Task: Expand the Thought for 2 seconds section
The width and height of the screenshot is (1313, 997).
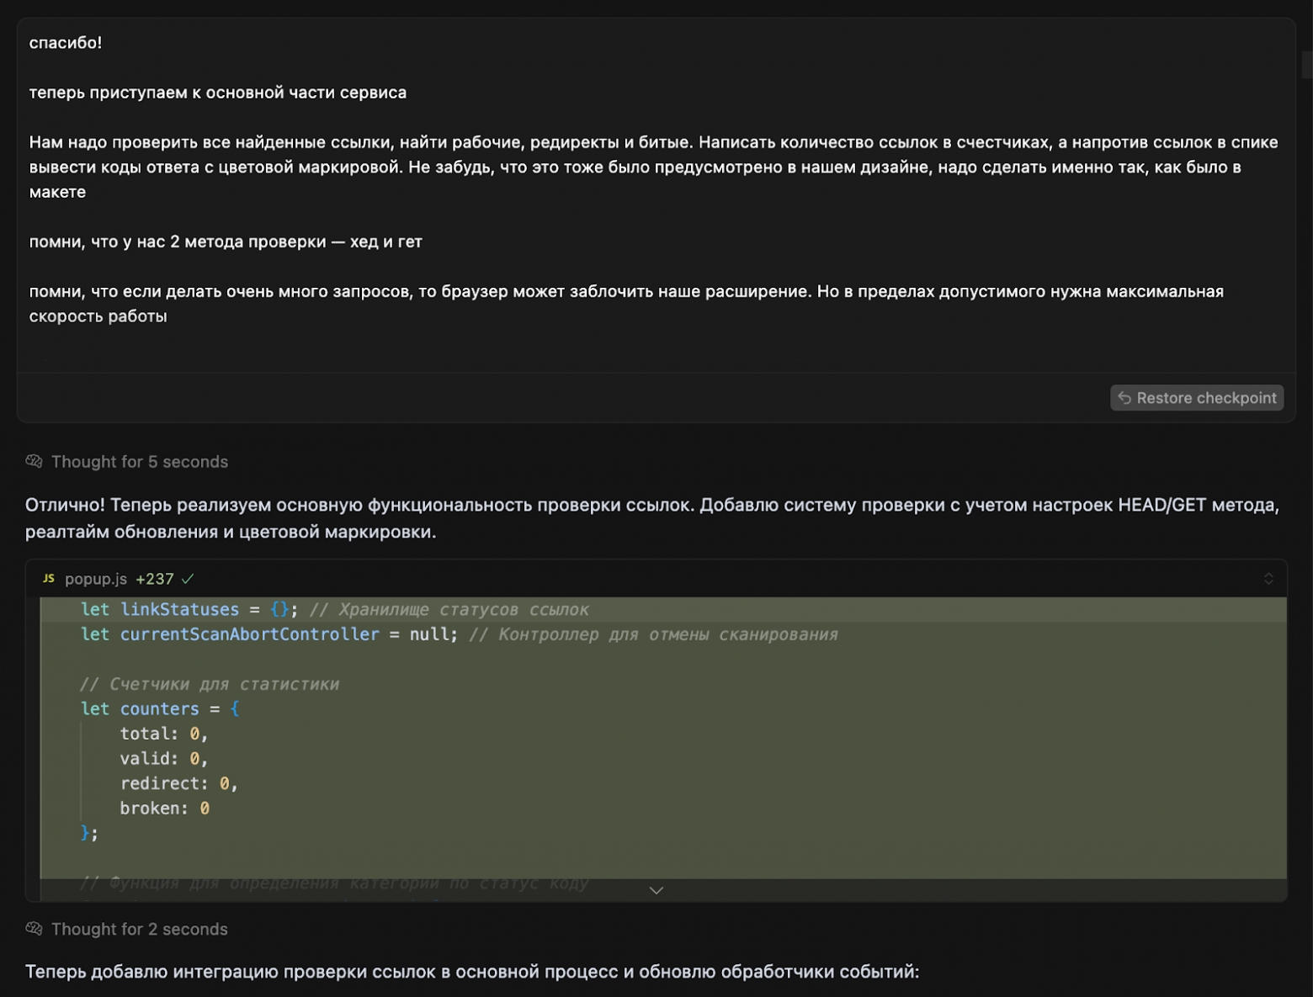Action: [139, 929]
